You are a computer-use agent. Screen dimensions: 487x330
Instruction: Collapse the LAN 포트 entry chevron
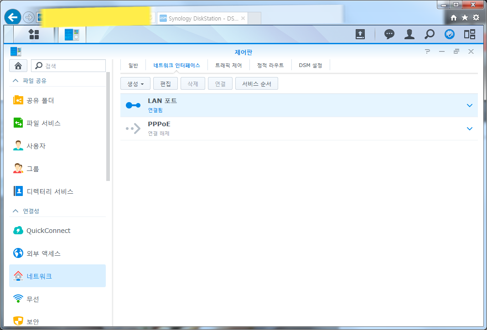[x=469, y=105]
